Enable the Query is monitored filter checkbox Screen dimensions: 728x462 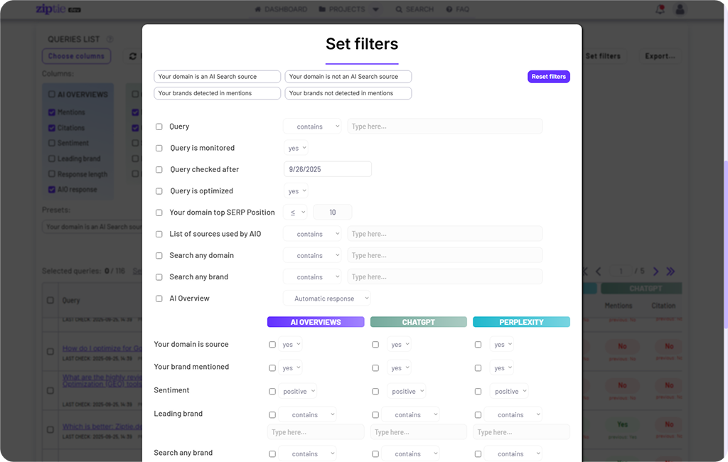coord(159,149)
